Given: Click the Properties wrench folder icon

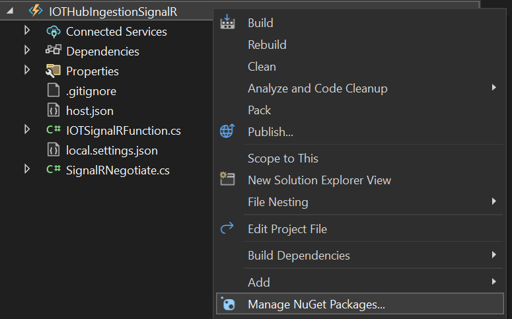Looking at the screenshot, I should tap(54, 71).
